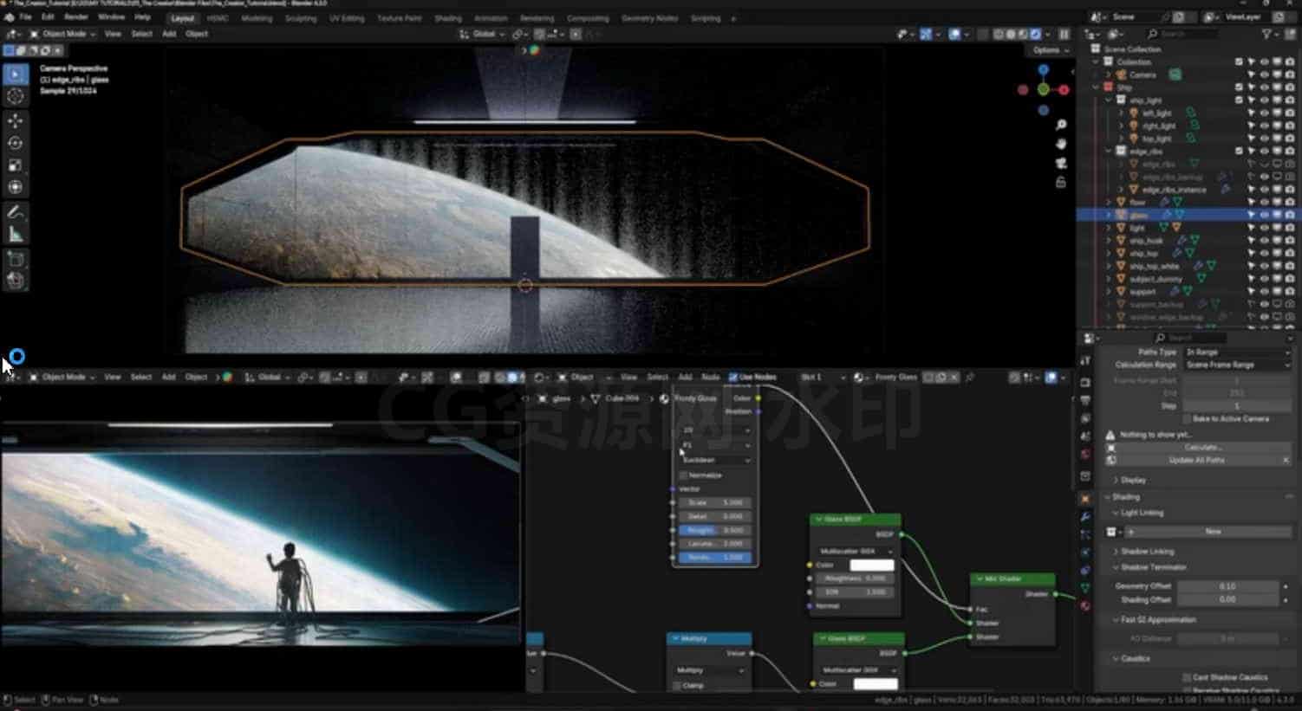Open the File menu
The image size is (1302, 711).
[25, 17]
